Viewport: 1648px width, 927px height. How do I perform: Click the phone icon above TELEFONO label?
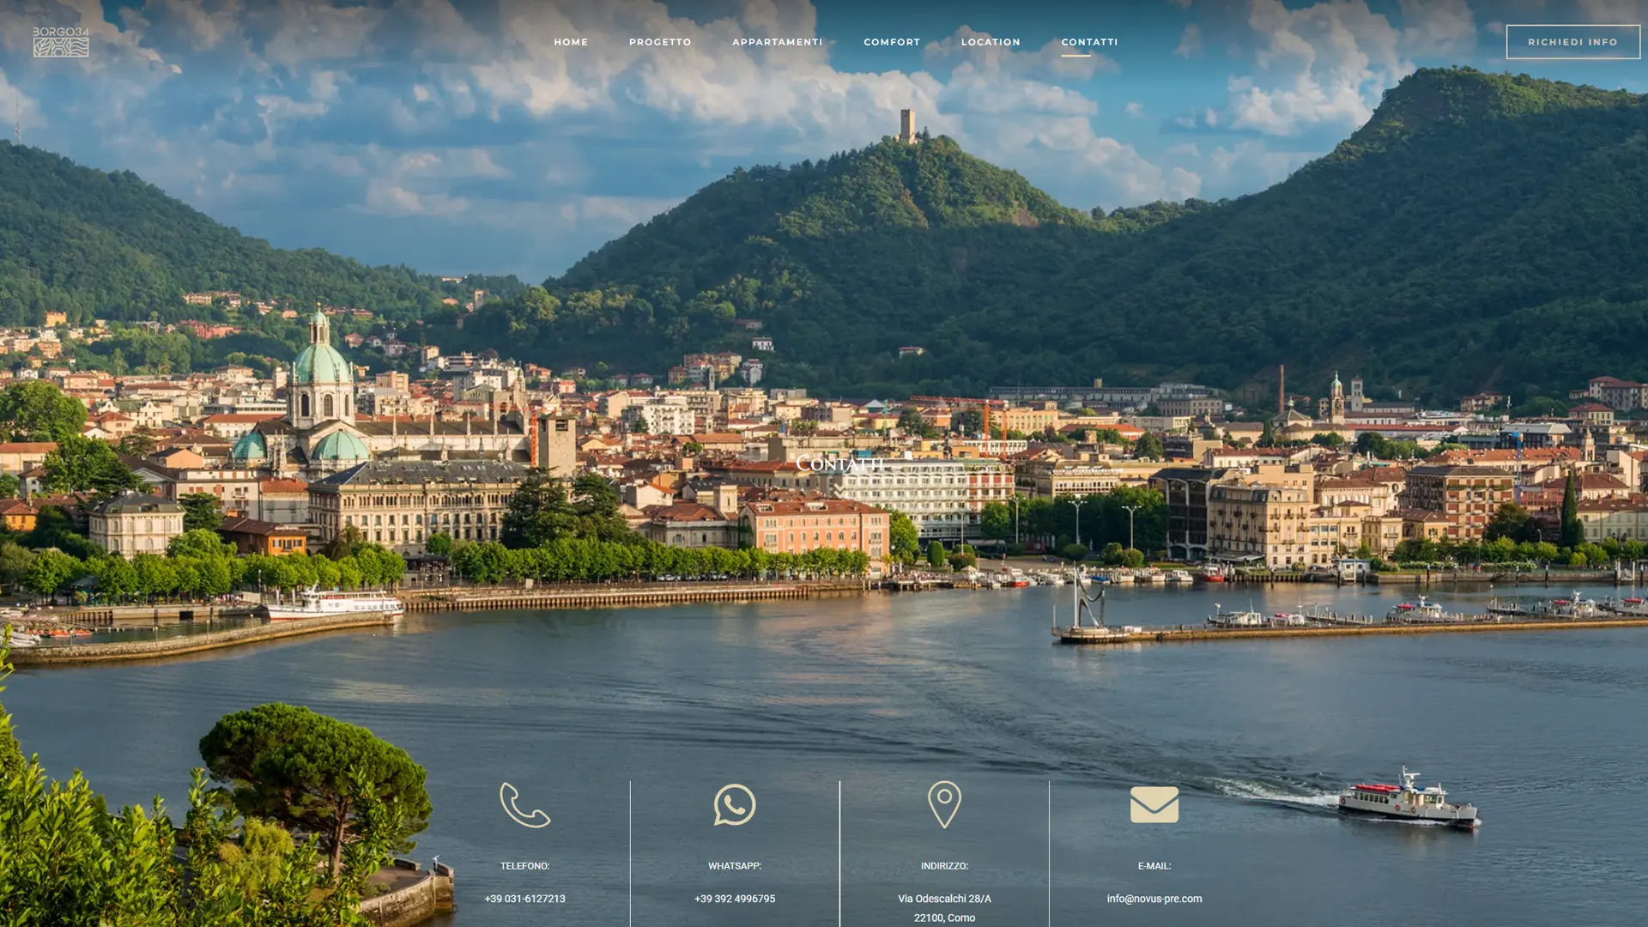524,805
